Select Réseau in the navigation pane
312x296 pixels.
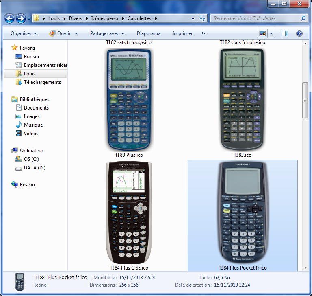coord(23,185)
